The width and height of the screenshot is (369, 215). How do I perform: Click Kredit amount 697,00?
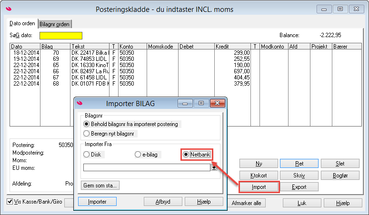point(242,71)
